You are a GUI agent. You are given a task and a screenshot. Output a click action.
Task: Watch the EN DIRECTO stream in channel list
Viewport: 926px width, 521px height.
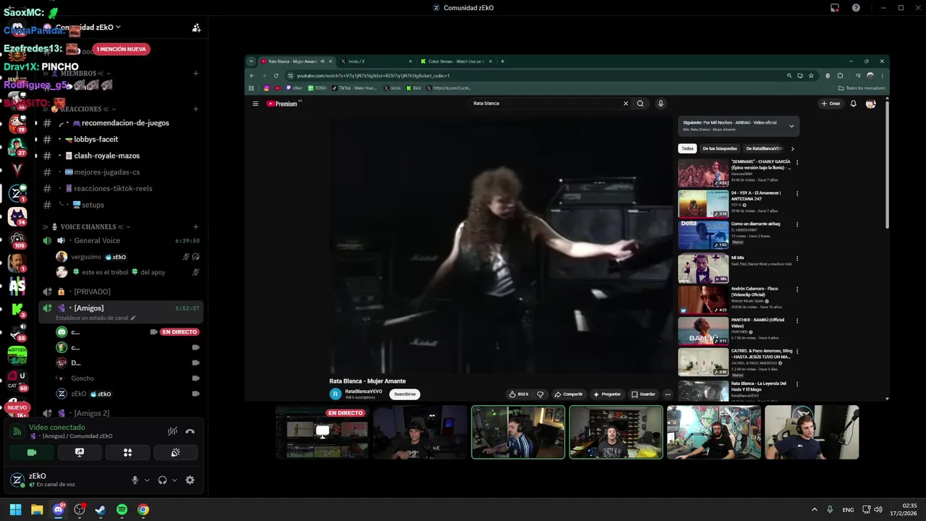[x=179, y=332]
